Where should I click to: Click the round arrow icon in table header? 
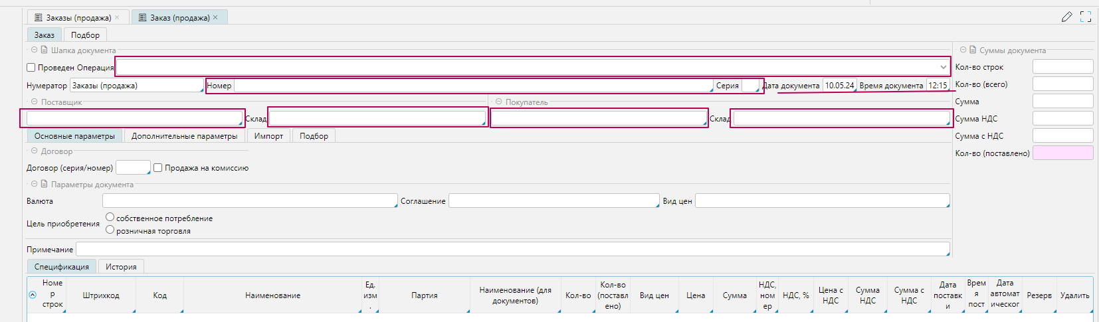[33, 295]
